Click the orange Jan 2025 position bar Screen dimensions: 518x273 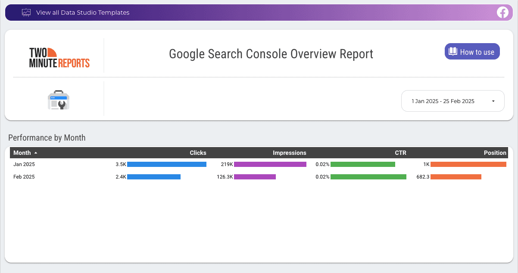[468, 164]
